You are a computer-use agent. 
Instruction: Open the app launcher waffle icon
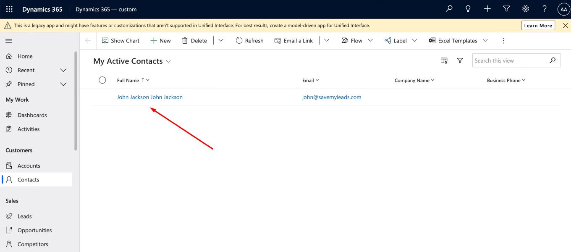(x=9, y=9)
